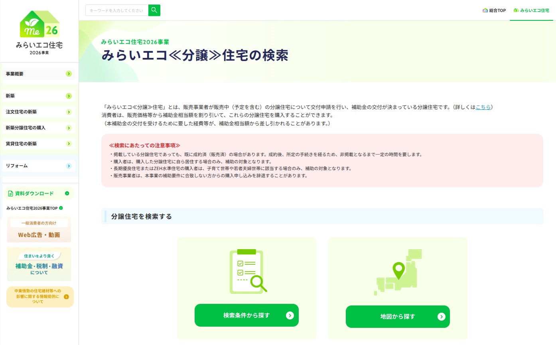Open the 総合TOP tab
Screen dimensions: 556x345
(x=494, y=10)
